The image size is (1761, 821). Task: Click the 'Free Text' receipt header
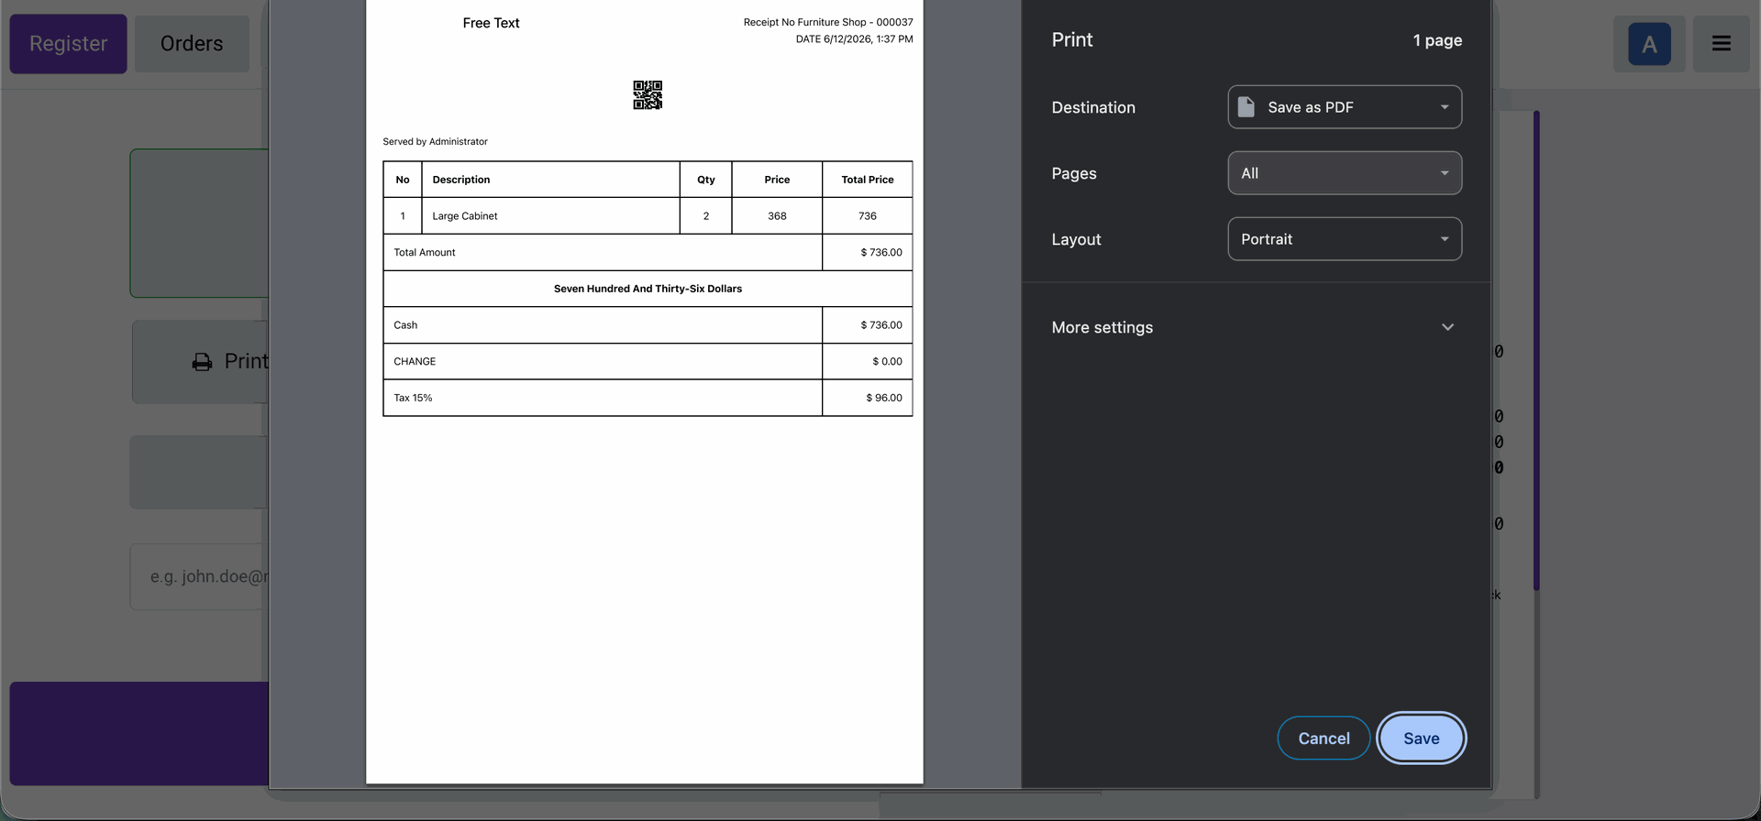pos(491,23)
